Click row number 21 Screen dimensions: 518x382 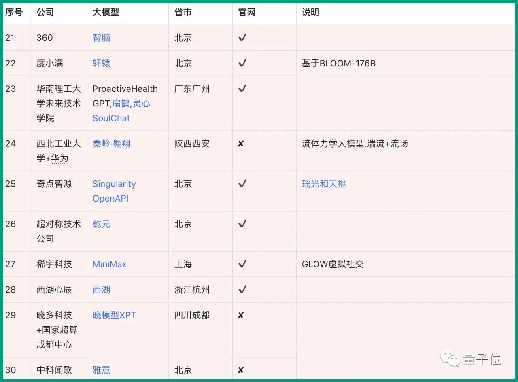click(10, 38)
